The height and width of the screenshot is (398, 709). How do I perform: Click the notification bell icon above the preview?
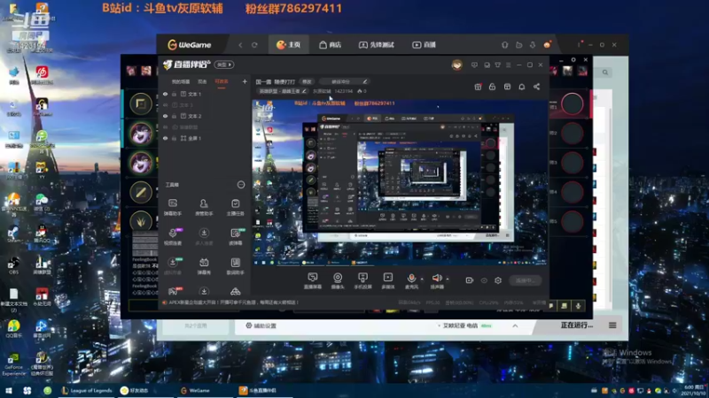[x=521, y=87]
